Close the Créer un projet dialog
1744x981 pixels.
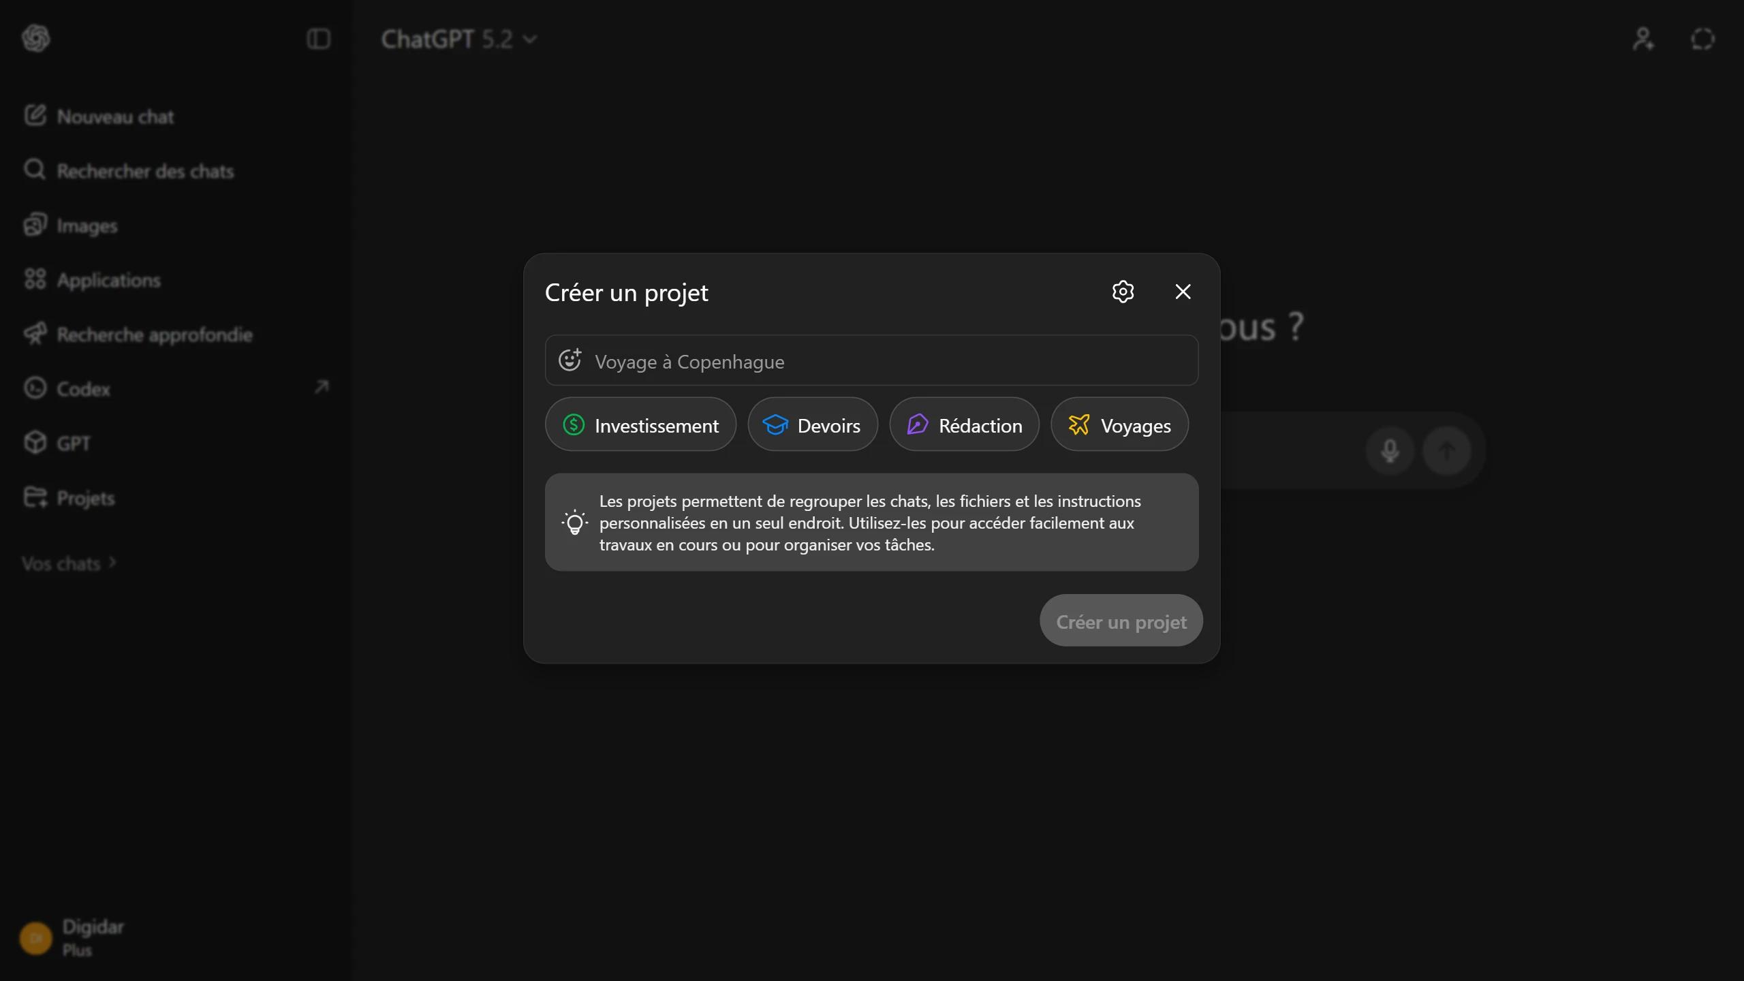(x=1183, y=292)
